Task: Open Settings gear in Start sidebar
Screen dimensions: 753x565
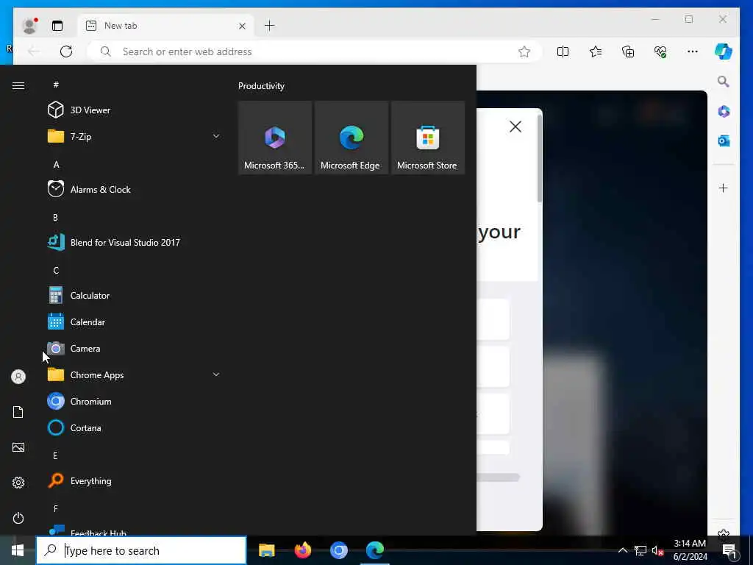Action: click(18, 483)
